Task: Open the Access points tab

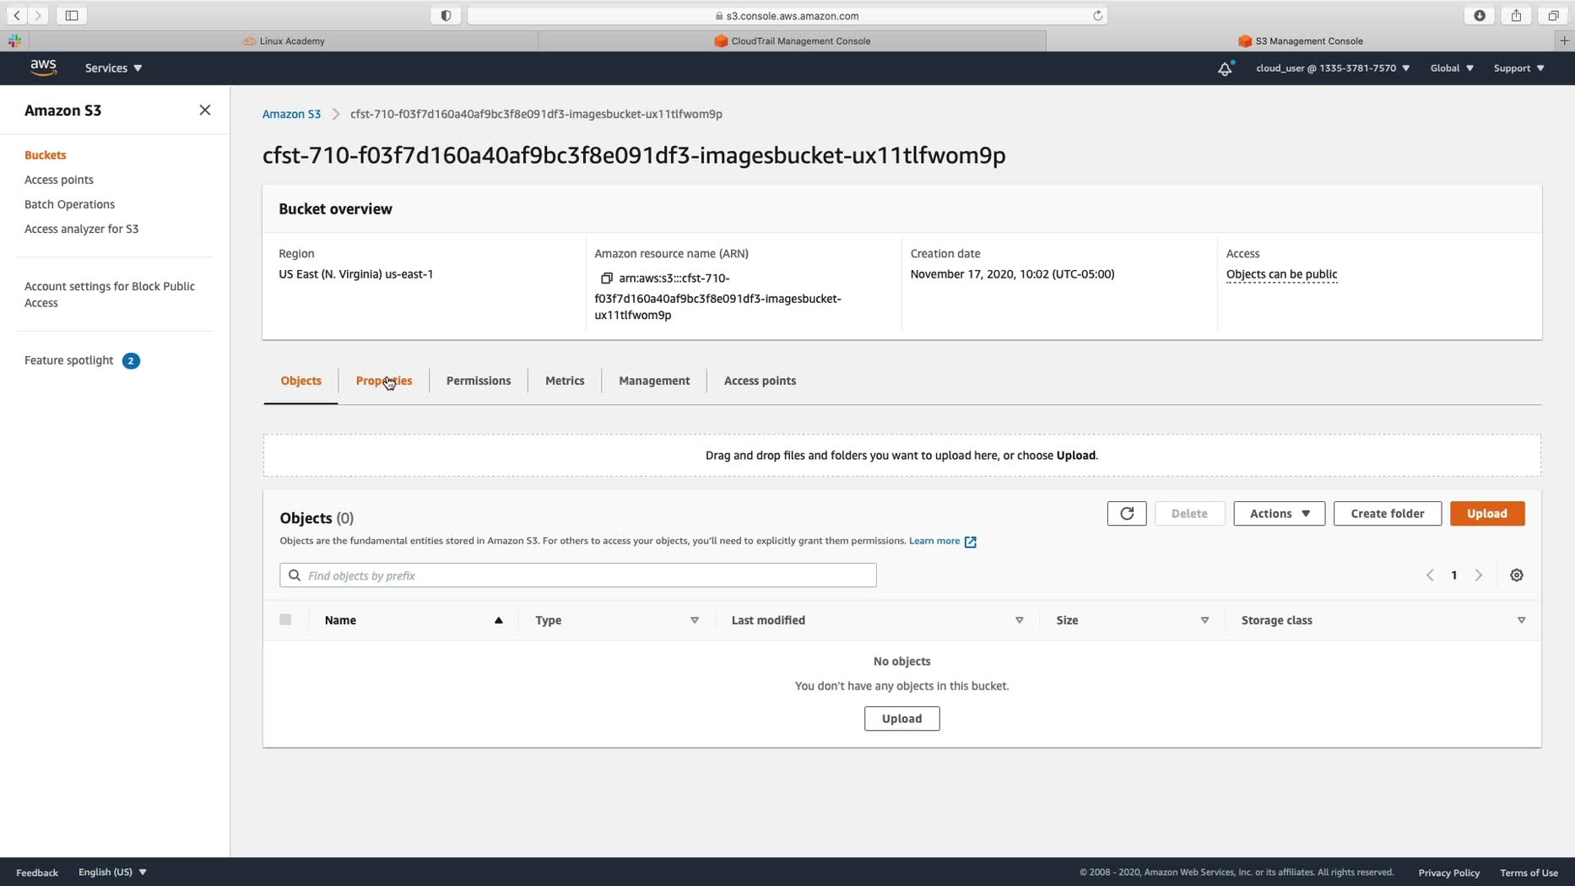Action: [760, 381]
